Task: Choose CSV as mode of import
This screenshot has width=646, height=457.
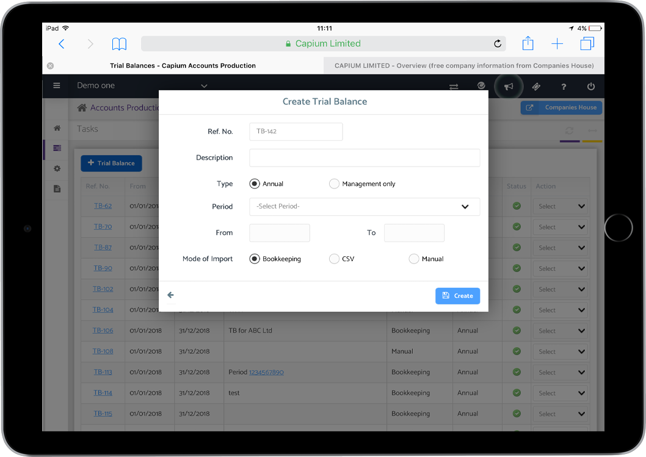Action: [x=334, y=259]
